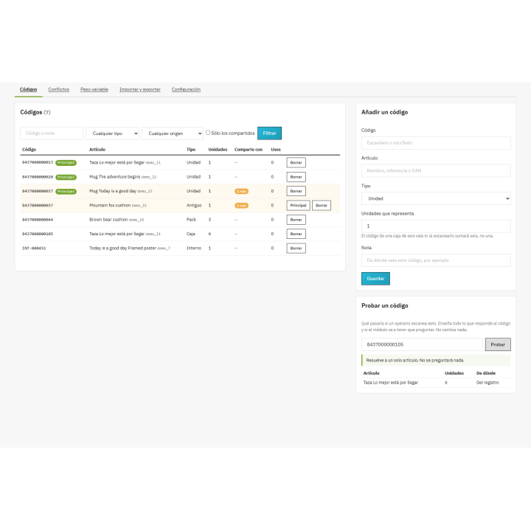Viewport: 531px width, 531px height.
Task: Open the Peso variable tab
Action: [x=94, y=89]
